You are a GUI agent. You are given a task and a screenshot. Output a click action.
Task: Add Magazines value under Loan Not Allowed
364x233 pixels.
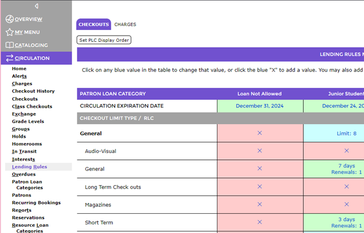click(x=260, y=204)
